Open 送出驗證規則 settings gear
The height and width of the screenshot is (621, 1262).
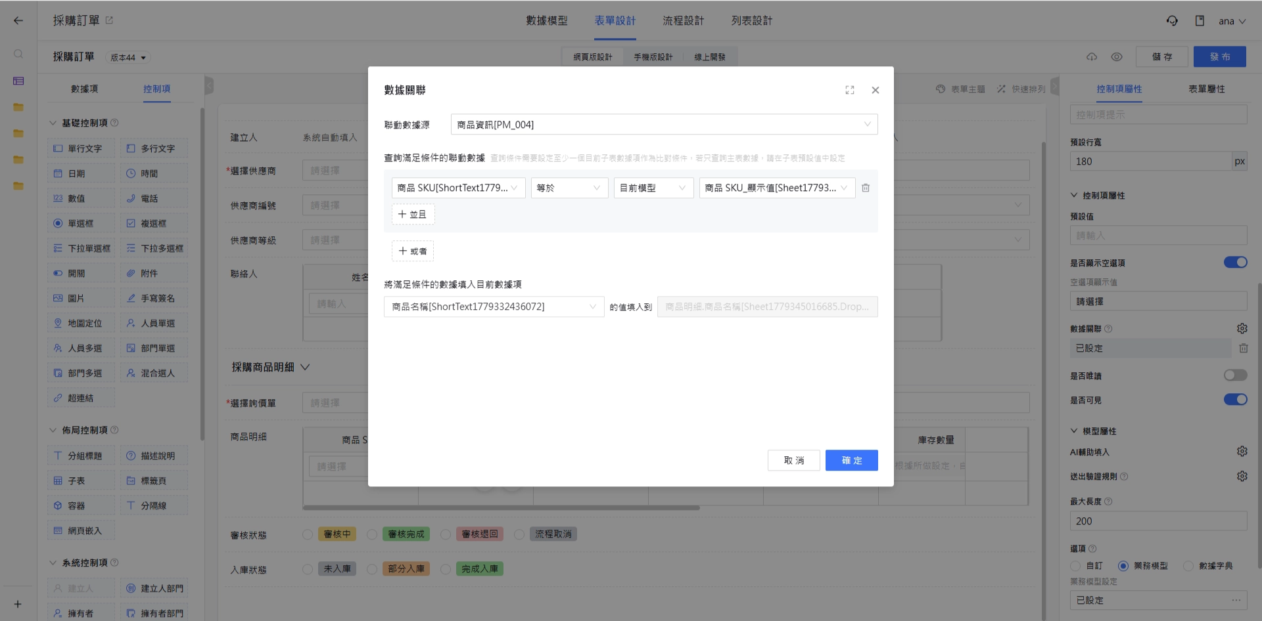pyautogui.click(x=1242, y=476)
